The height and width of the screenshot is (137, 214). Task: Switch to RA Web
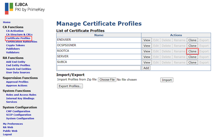click(x=8, y=127)
